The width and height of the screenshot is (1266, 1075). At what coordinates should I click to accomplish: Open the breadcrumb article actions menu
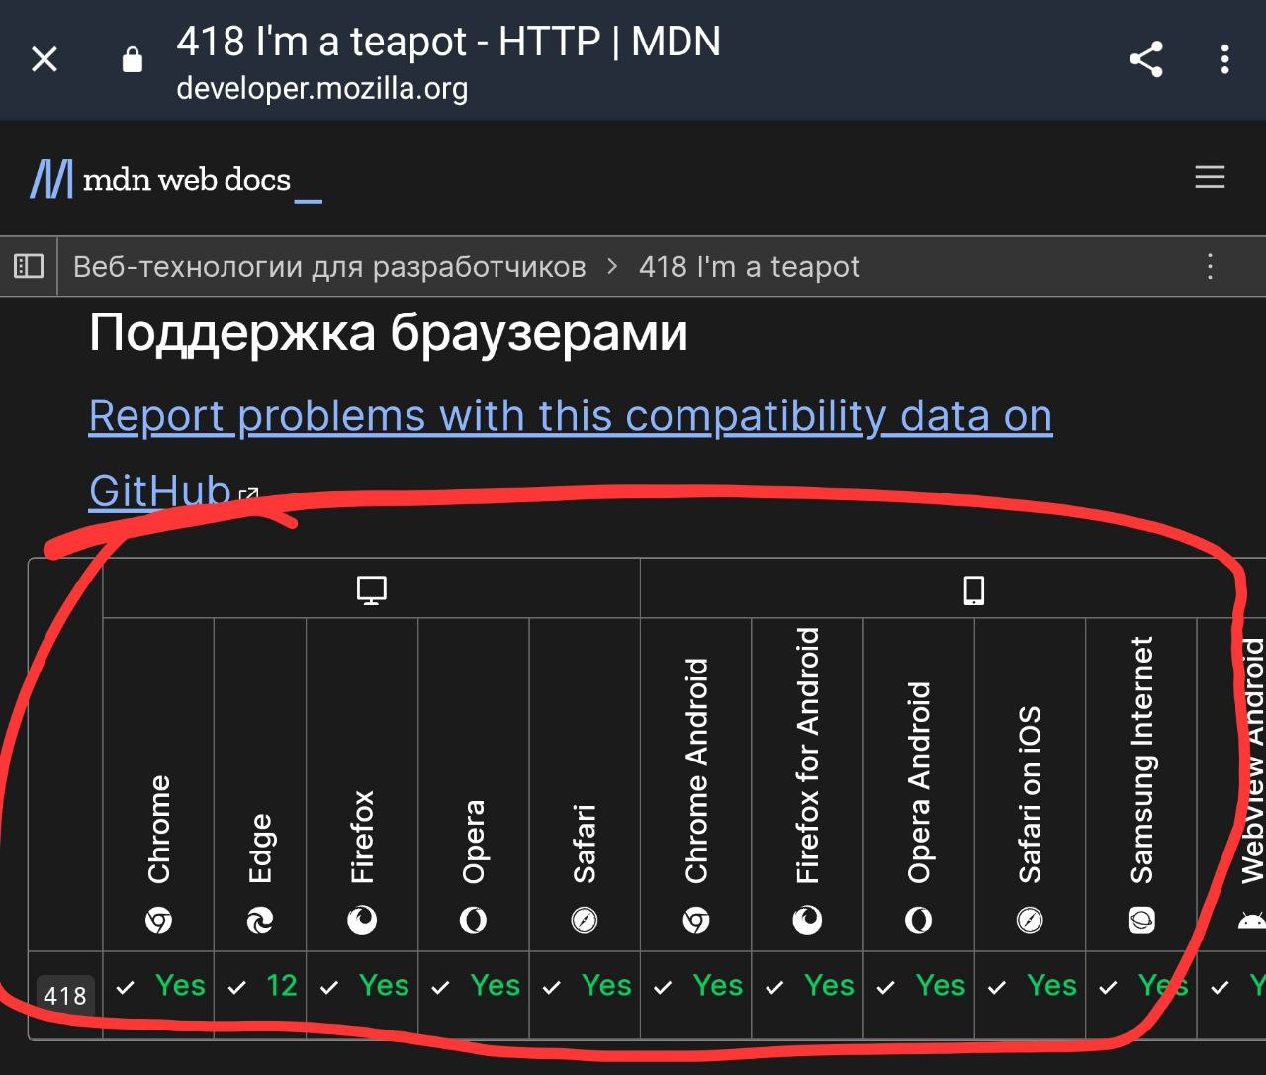(x=1209, y=266)
